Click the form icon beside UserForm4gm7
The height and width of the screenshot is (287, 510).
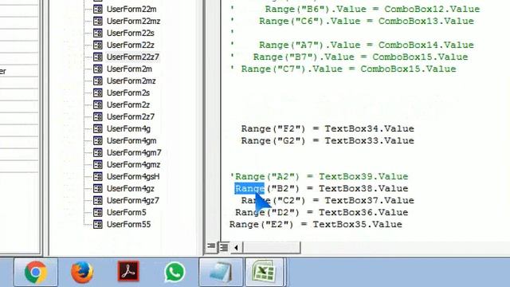[98, 152]
